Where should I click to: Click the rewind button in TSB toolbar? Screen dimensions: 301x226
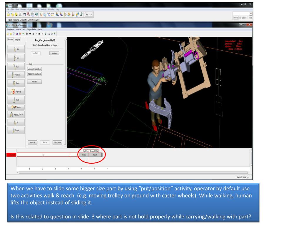pos(30,34)
